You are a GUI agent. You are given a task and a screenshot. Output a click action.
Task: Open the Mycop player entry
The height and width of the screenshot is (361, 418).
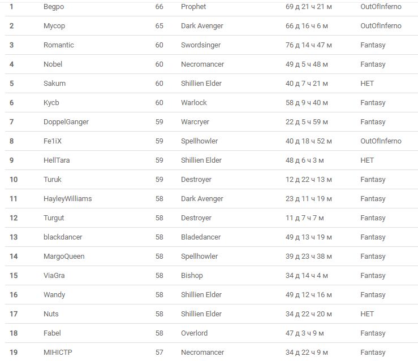pos(54,26)
